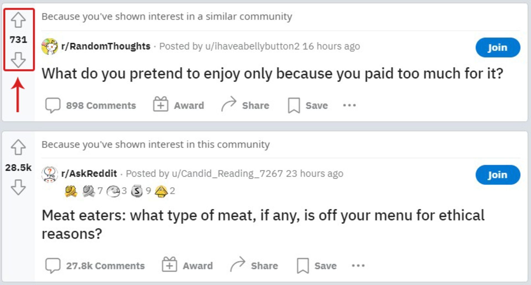The width and height of the screenshot is (531, 285).
Task: Join the r/RandomThoughts community
Action: click(x=498, y=47)
